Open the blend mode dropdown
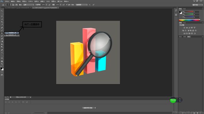The height and width of the screenshot is (114, 204). coord(29,5)
